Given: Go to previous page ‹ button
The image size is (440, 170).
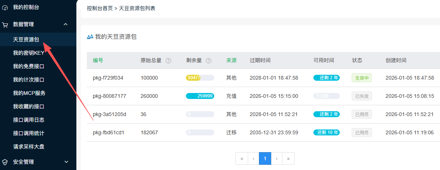Looking at the screenshot, I should (253, 158).
